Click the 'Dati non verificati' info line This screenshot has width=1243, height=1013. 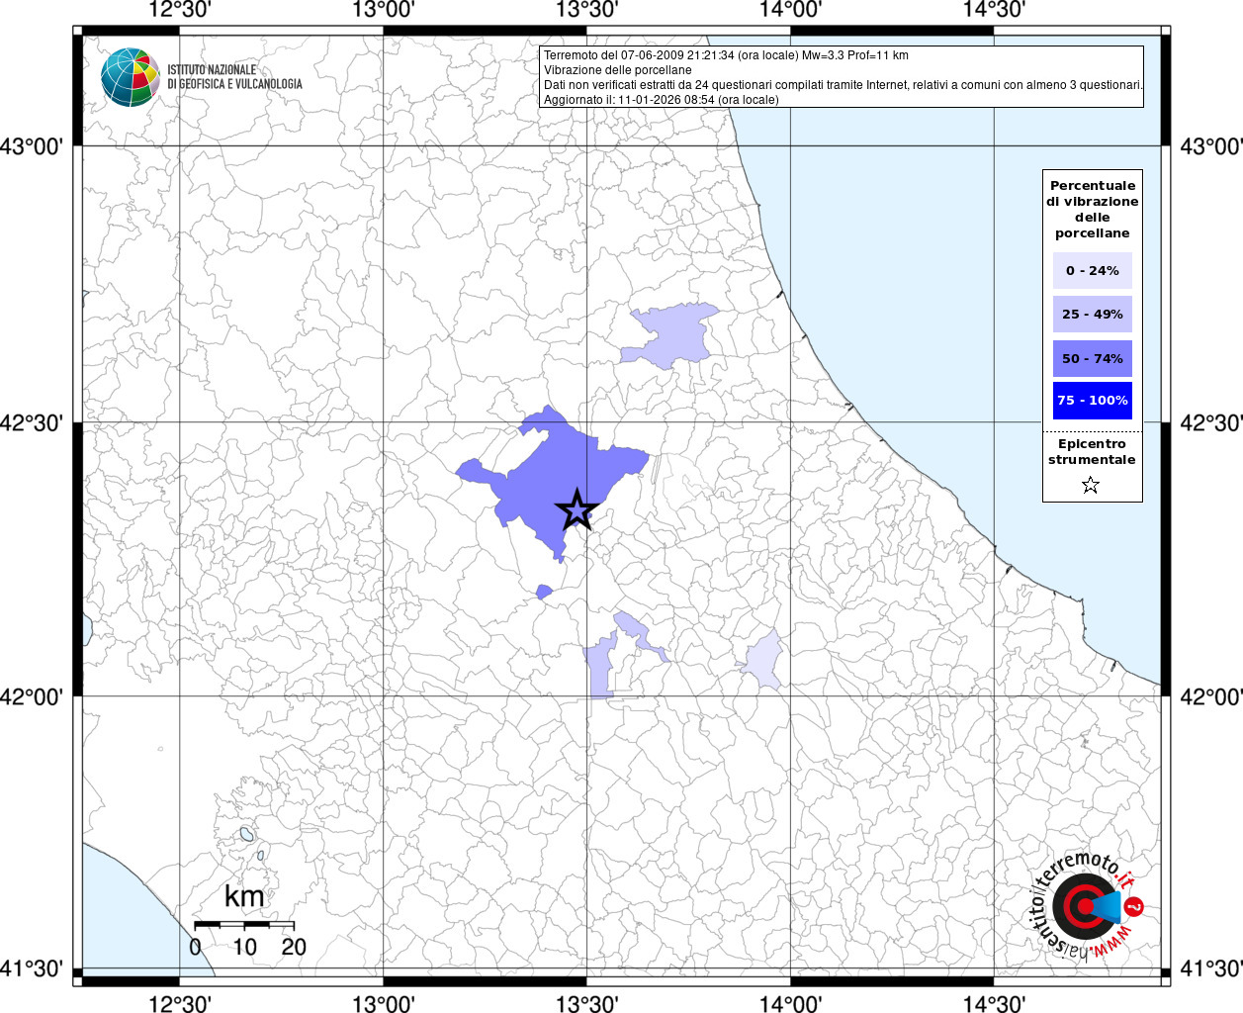tap(843, 85)
